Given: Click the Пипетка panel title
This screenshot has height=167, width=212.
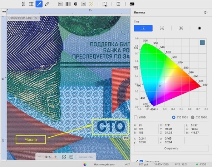Looking at the screenshot, I should point(139,13).
